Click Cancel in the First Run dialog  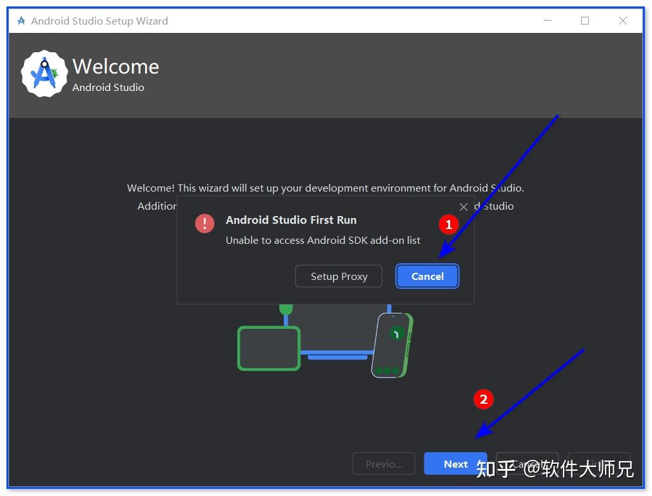427,276
